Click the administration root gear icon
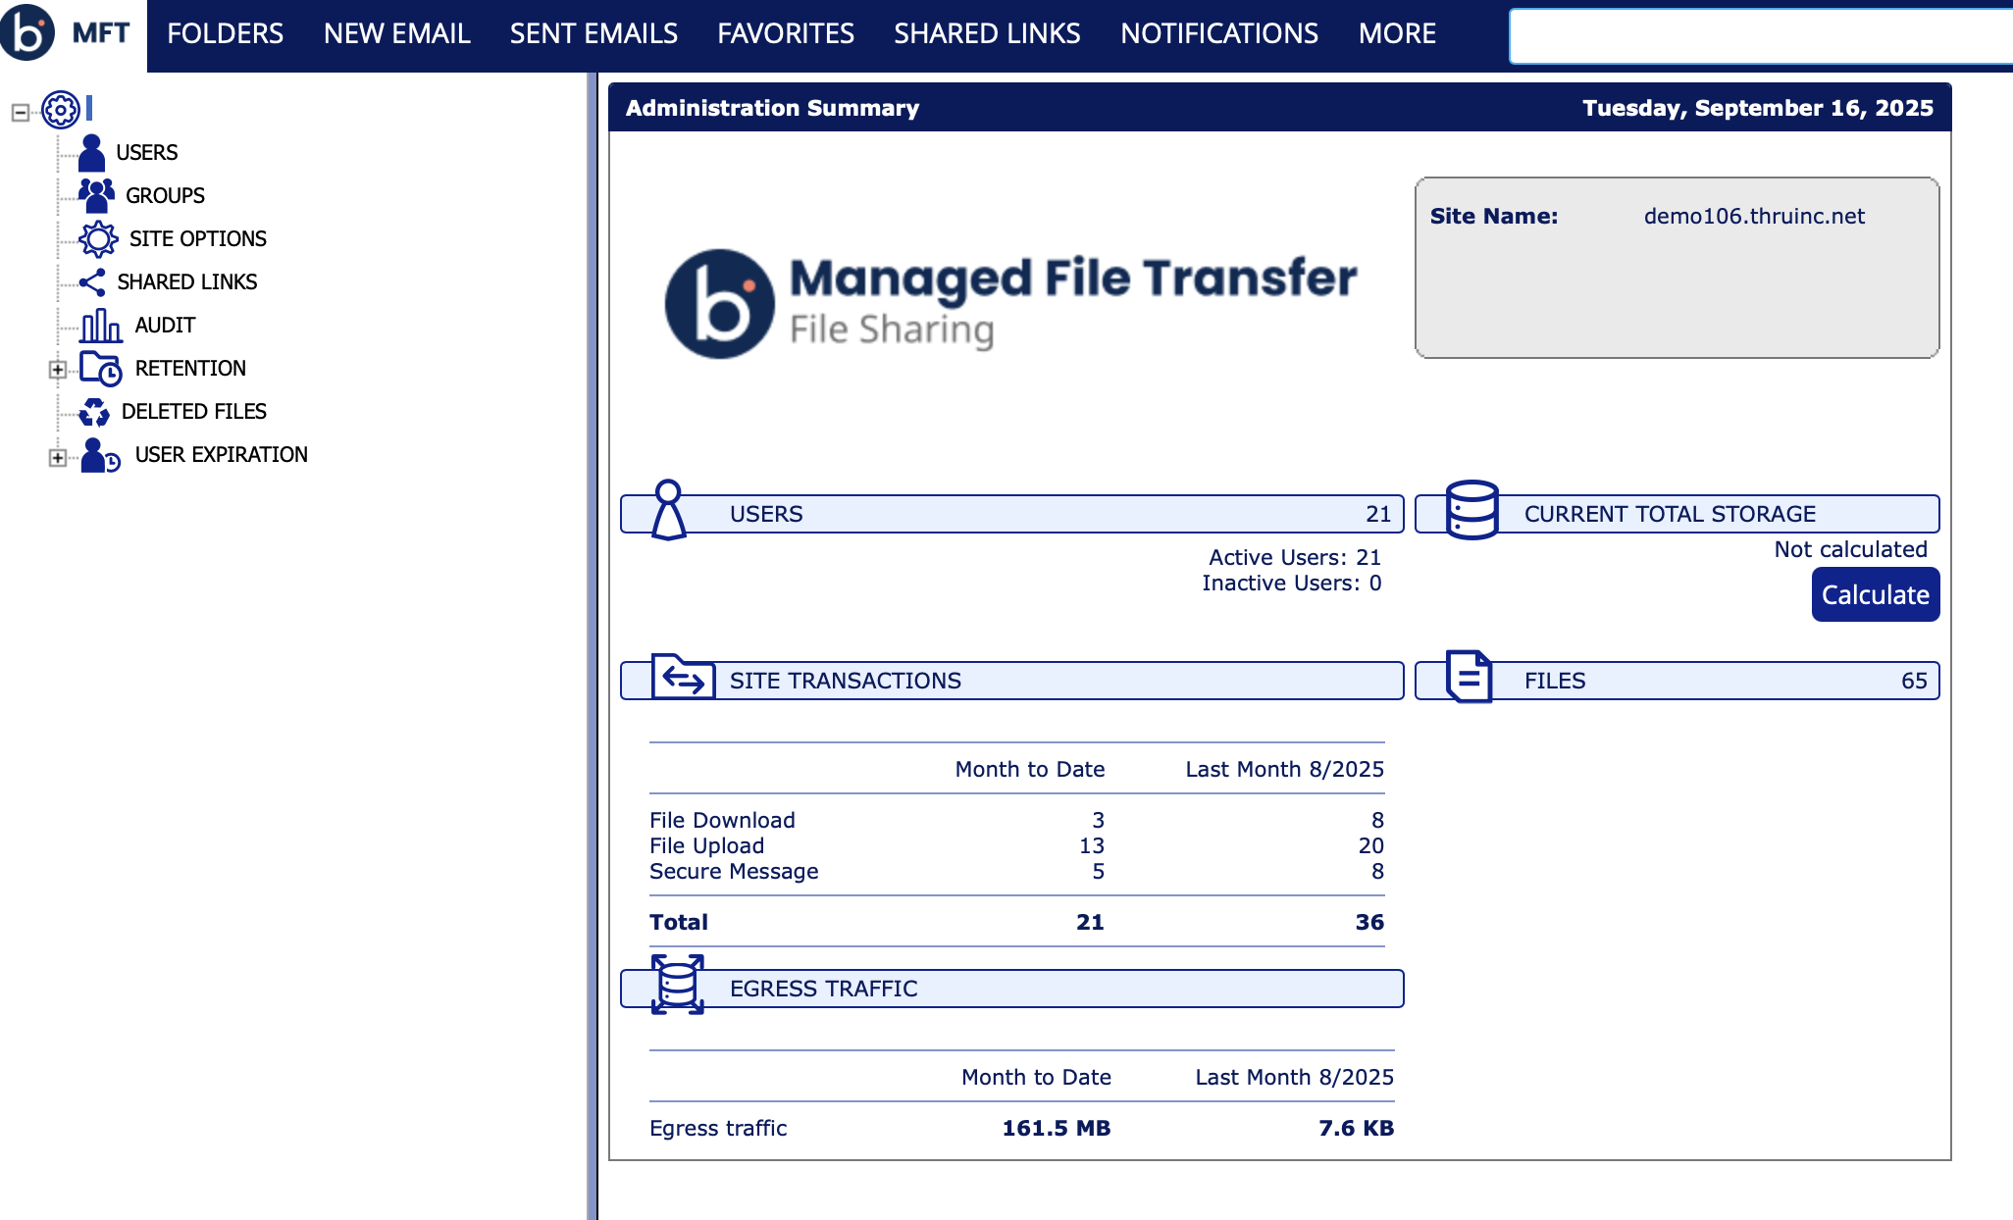The height and width of the screenshot is (1220, 2013). point(61,110)
